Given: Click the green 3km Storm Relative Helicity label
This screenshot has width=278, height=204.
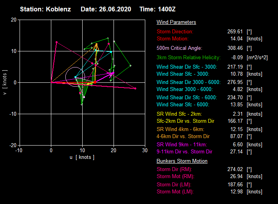Looking at the screenshot, I should 190,57.
